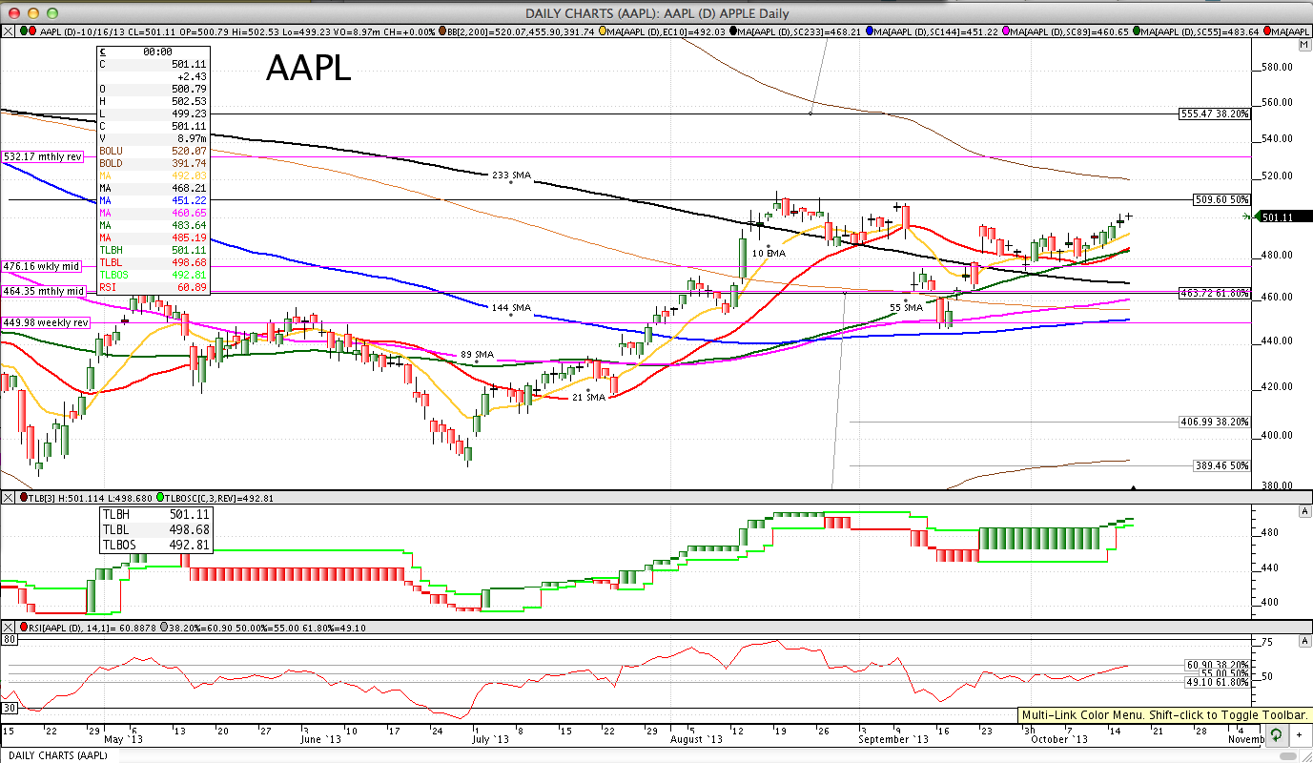The height and width of the screenshot is (763, 1313).
Task: Click the large AAPL title text on the chart
Action: click(308, 69)
